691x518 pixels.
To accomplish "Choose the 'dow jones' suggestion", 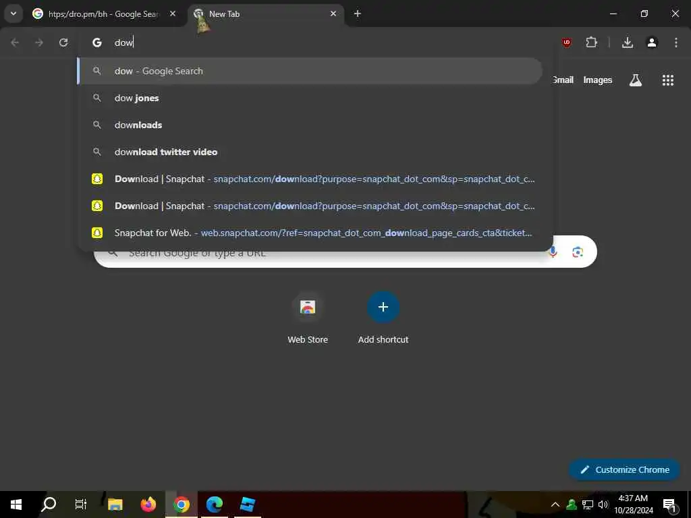I will click(310, 98).
